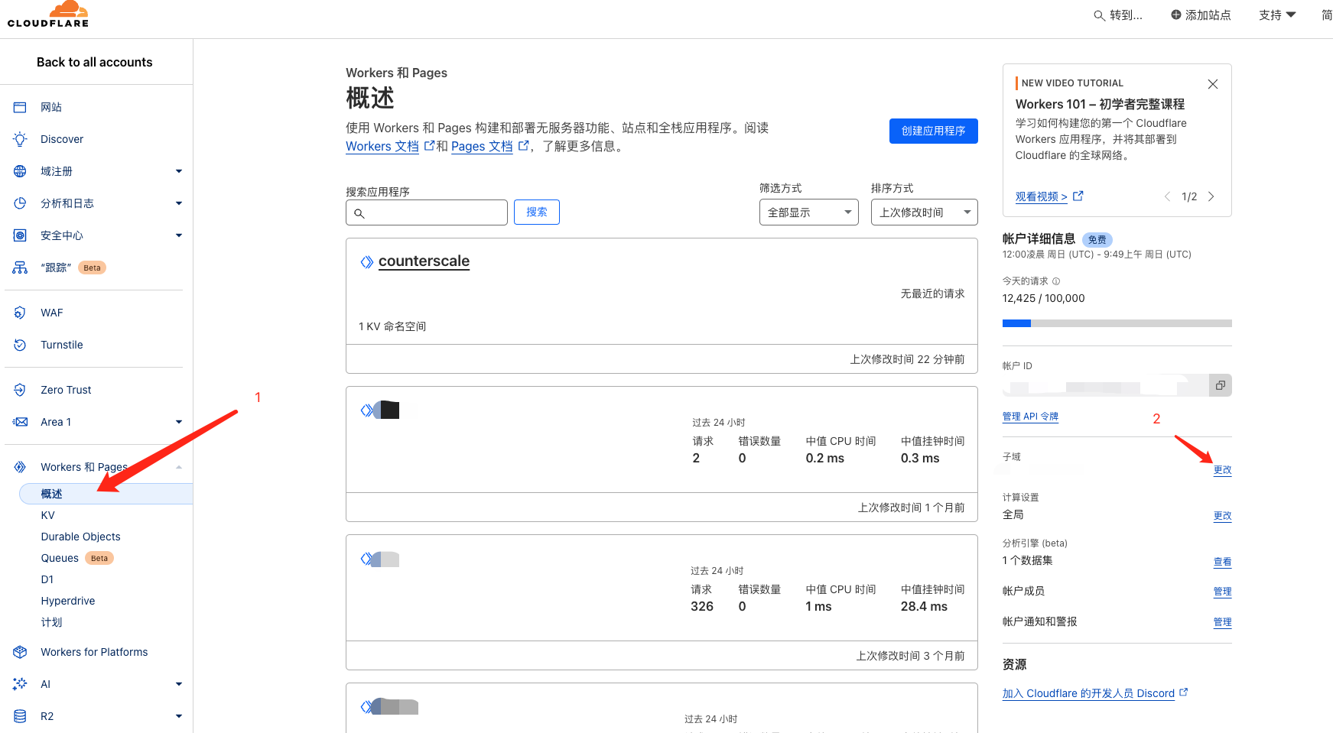This screenshot has width=1333, height=733.
Task: Select Discover in the sidebar
Action: coord(62,139)
